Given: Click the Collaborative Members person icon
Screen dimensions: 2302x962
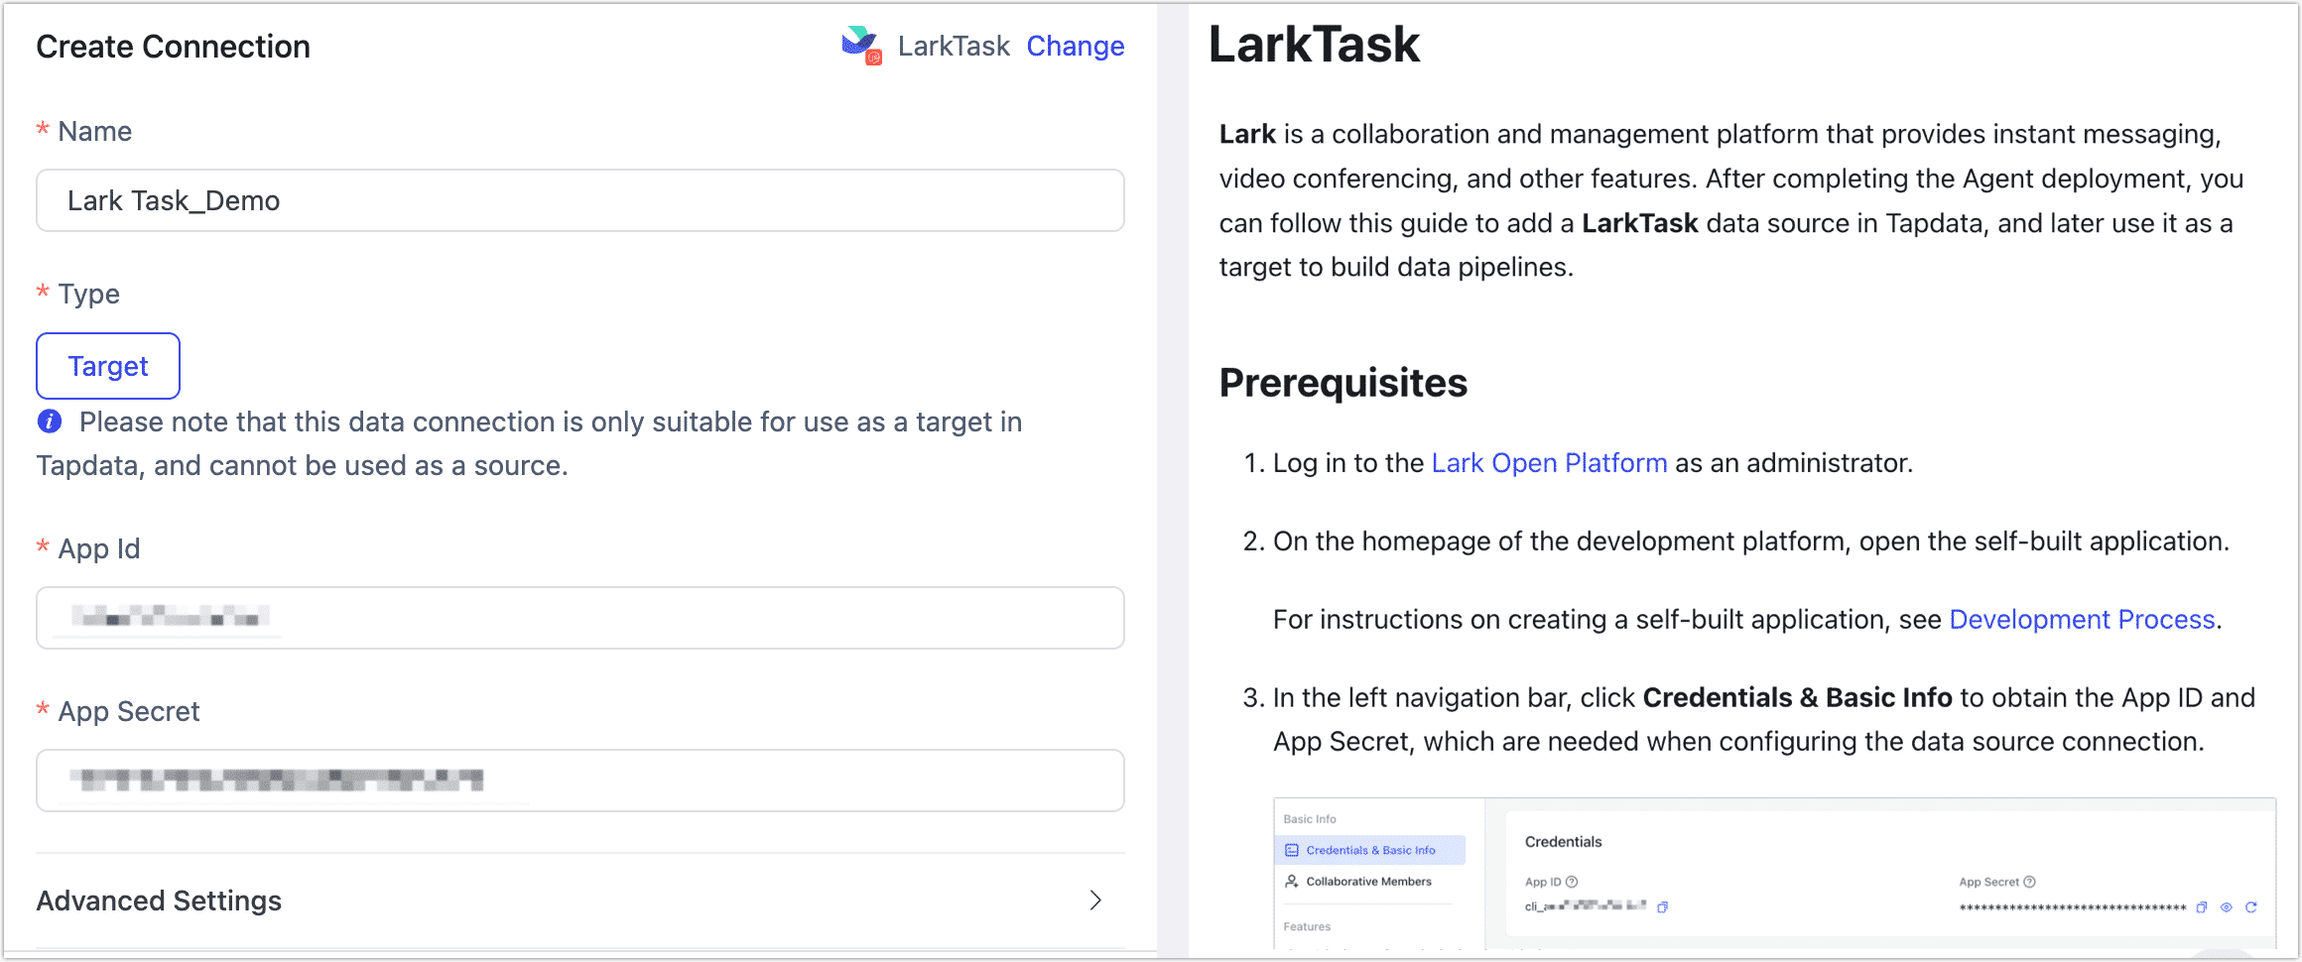Looking at the screenshot, I should coord(1291,882).
